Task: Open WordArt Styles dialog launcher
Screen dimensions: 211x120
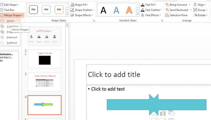Action: click(x=162, y=21)
